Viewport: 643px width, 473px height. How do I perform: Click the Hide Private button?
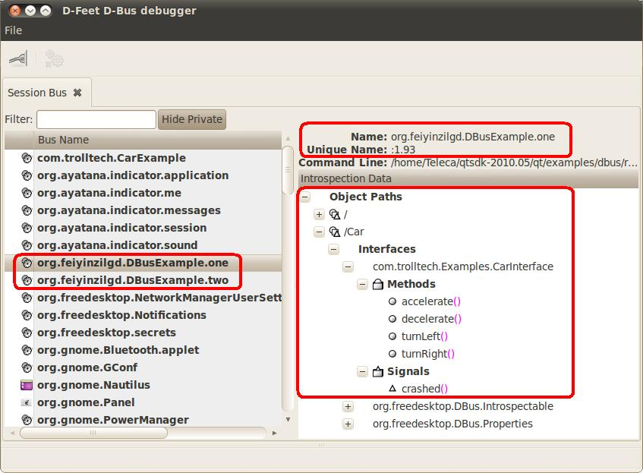click(x=192, y=119)
